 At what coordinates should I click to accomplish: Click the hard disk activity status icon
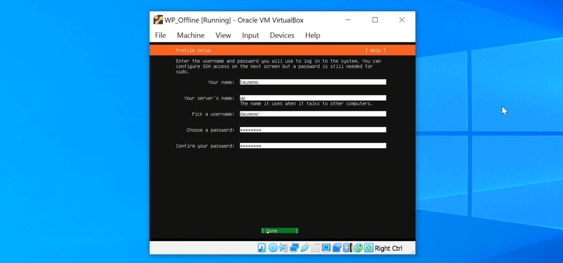tap(262, 248)
